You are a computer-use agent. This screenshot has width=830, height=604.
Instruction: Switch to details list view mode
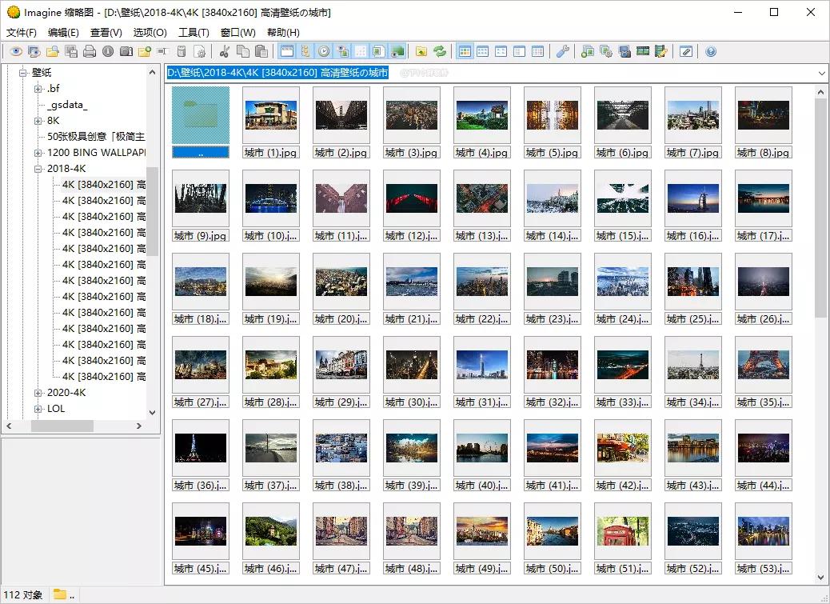pos(539,51)
